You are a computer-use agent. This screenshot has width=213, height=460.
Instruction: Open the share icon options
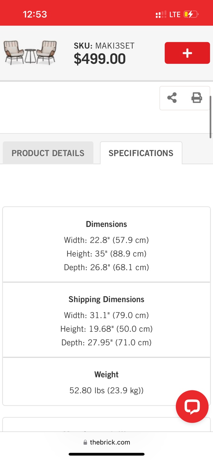(x=172, y=98)
